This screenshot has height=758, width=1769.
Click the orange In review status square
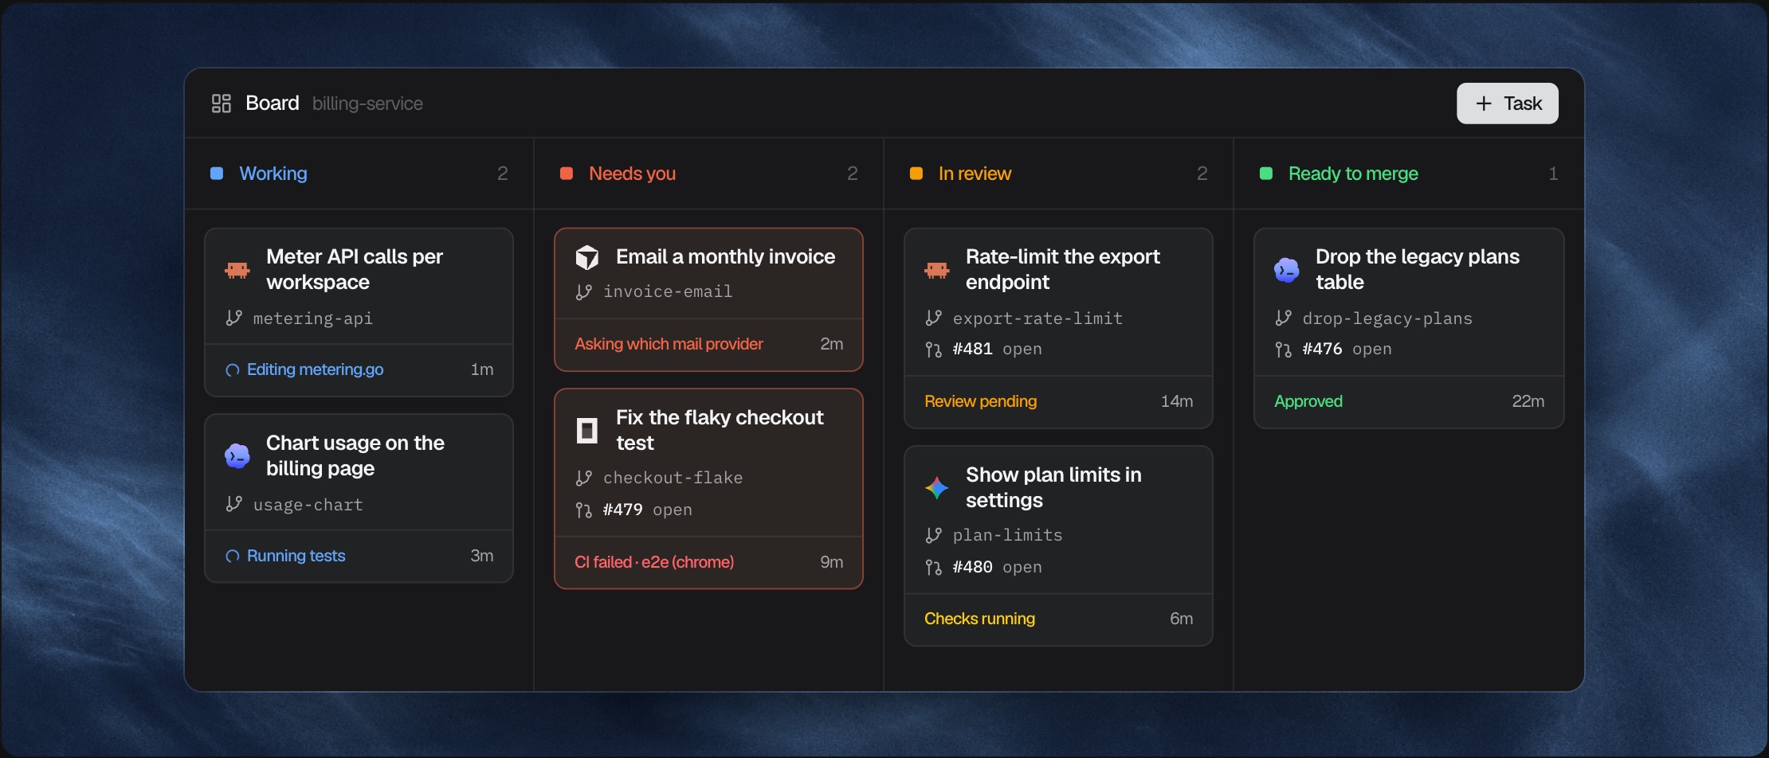point(916,174)
